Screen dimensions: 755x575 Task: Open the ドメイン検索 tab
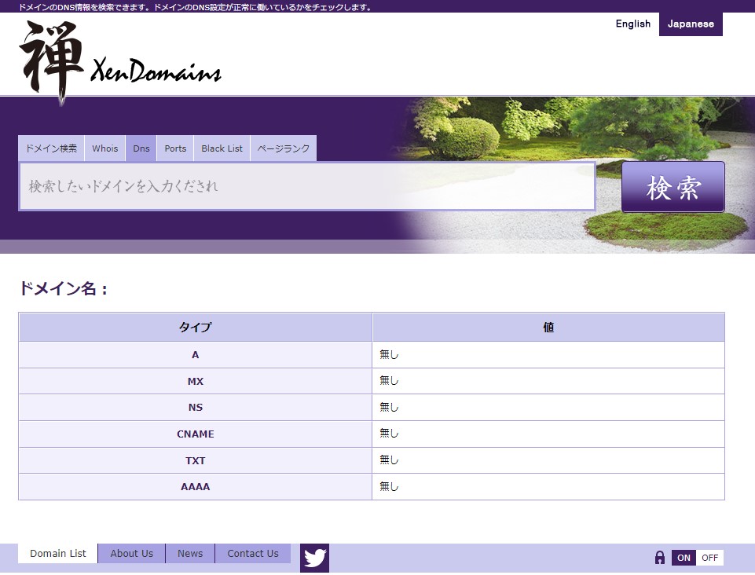pos(51,148)
